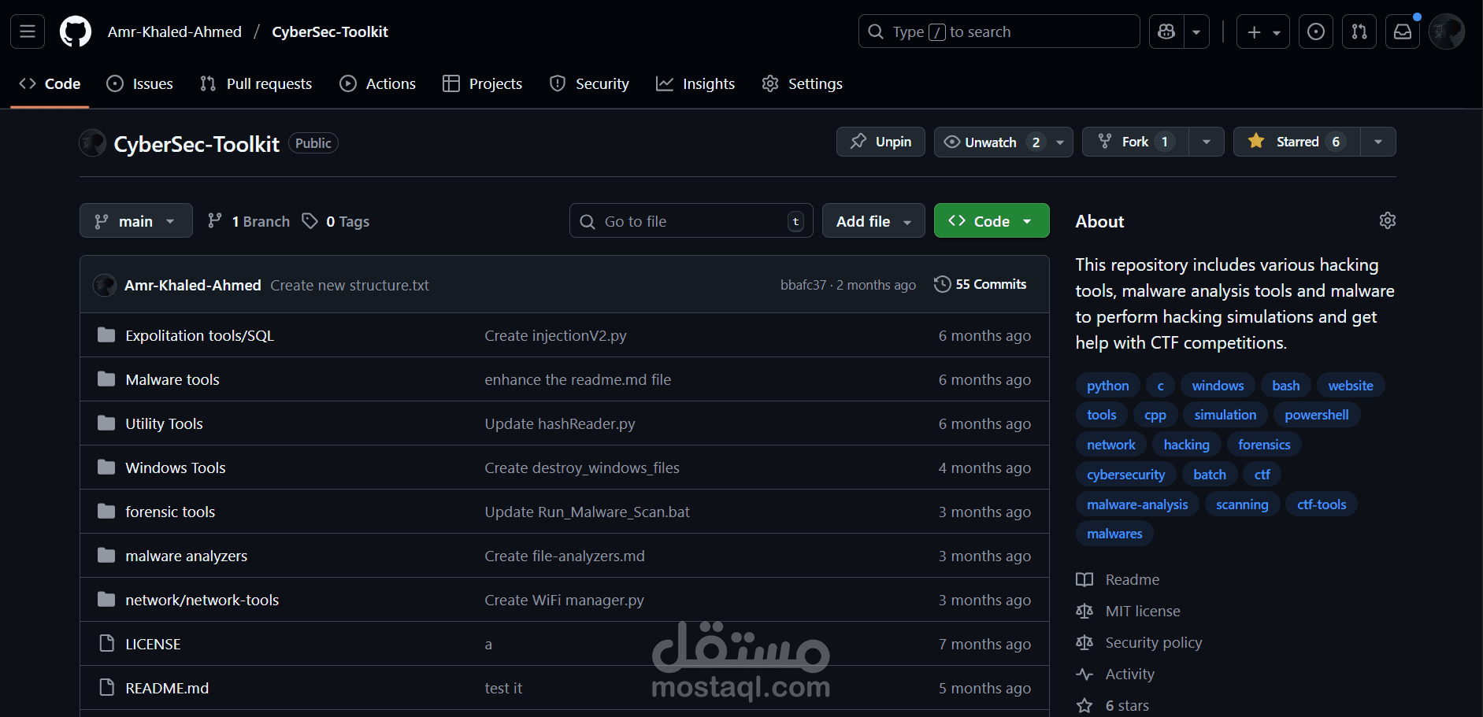Open the hamburger navigation menu
The width and height of the screenshot is (1483, 717).
28,31
